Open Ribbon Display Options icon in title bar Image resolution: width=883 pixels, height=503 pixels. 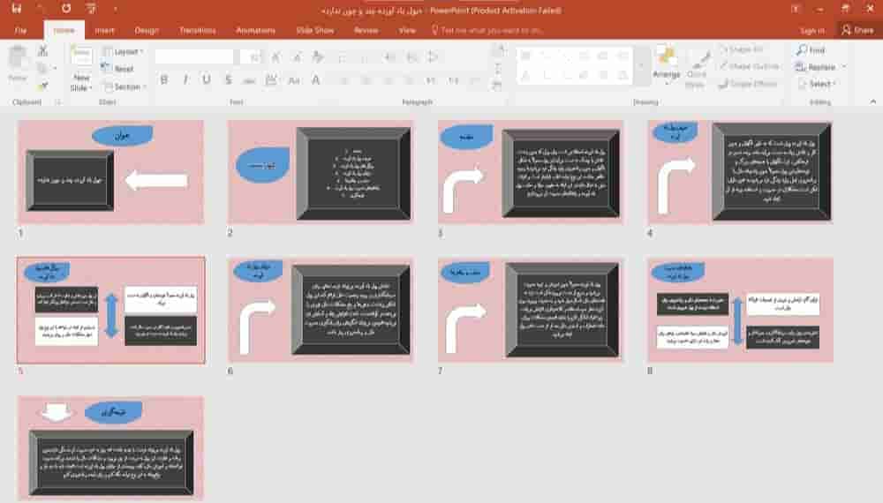796,9
